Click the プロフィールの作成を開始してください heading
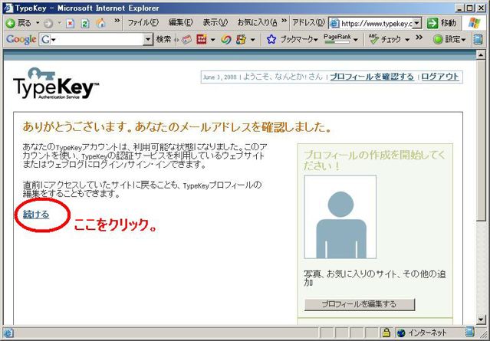 point(374,160)
